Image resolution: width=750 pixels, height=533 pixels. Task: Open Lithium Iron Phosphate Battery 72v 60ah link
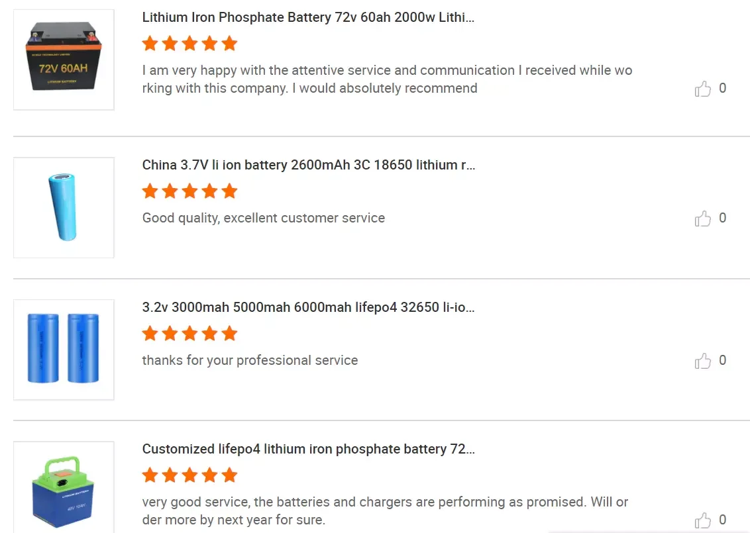(x=308, y=18)
